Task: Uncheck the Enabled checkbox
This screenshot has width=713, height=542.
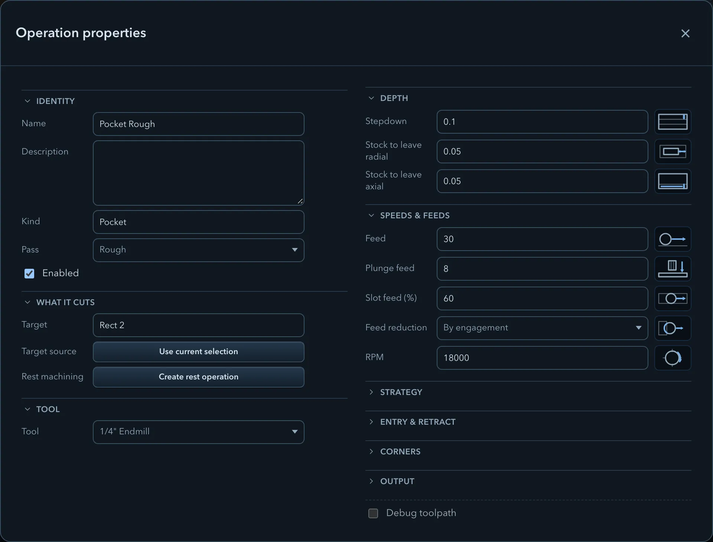Action: point(29,274)
